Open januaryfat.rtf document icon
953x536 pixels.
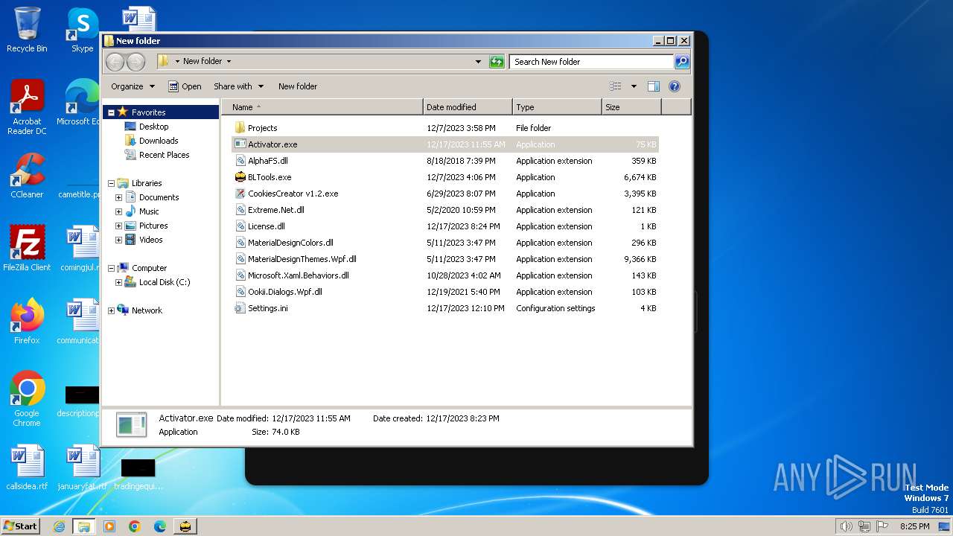pos(82,468)
